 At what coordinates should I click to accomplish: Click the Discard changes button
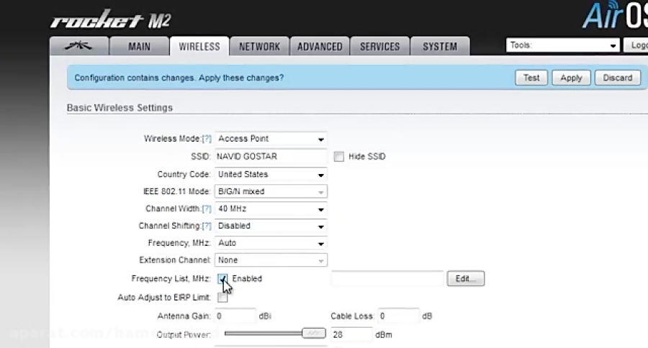tap(617, 78)
